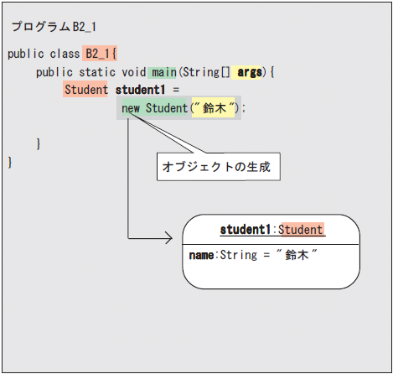Click attribute 'name' in the object box
This screenshot has width=393, height=374.
click(x=201, y=255)
